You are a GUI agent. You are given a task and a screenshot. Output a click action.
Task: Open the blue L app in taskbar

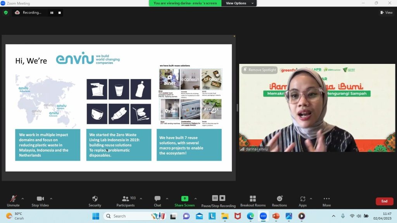(212, 216)
